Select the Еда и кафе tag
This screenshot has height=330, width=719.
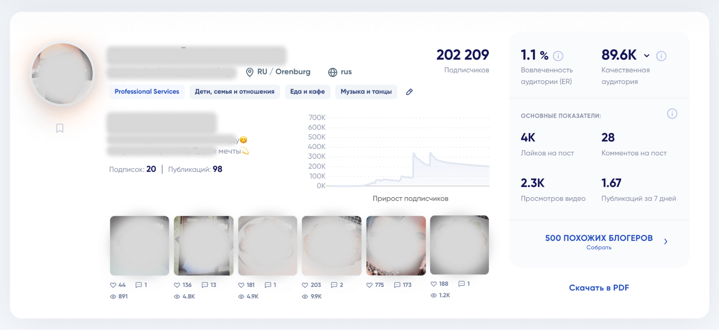pyautogui.click(x=308, y=92)
